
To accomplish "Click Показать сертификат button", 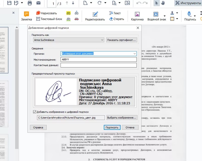I will tap(122, 40).
